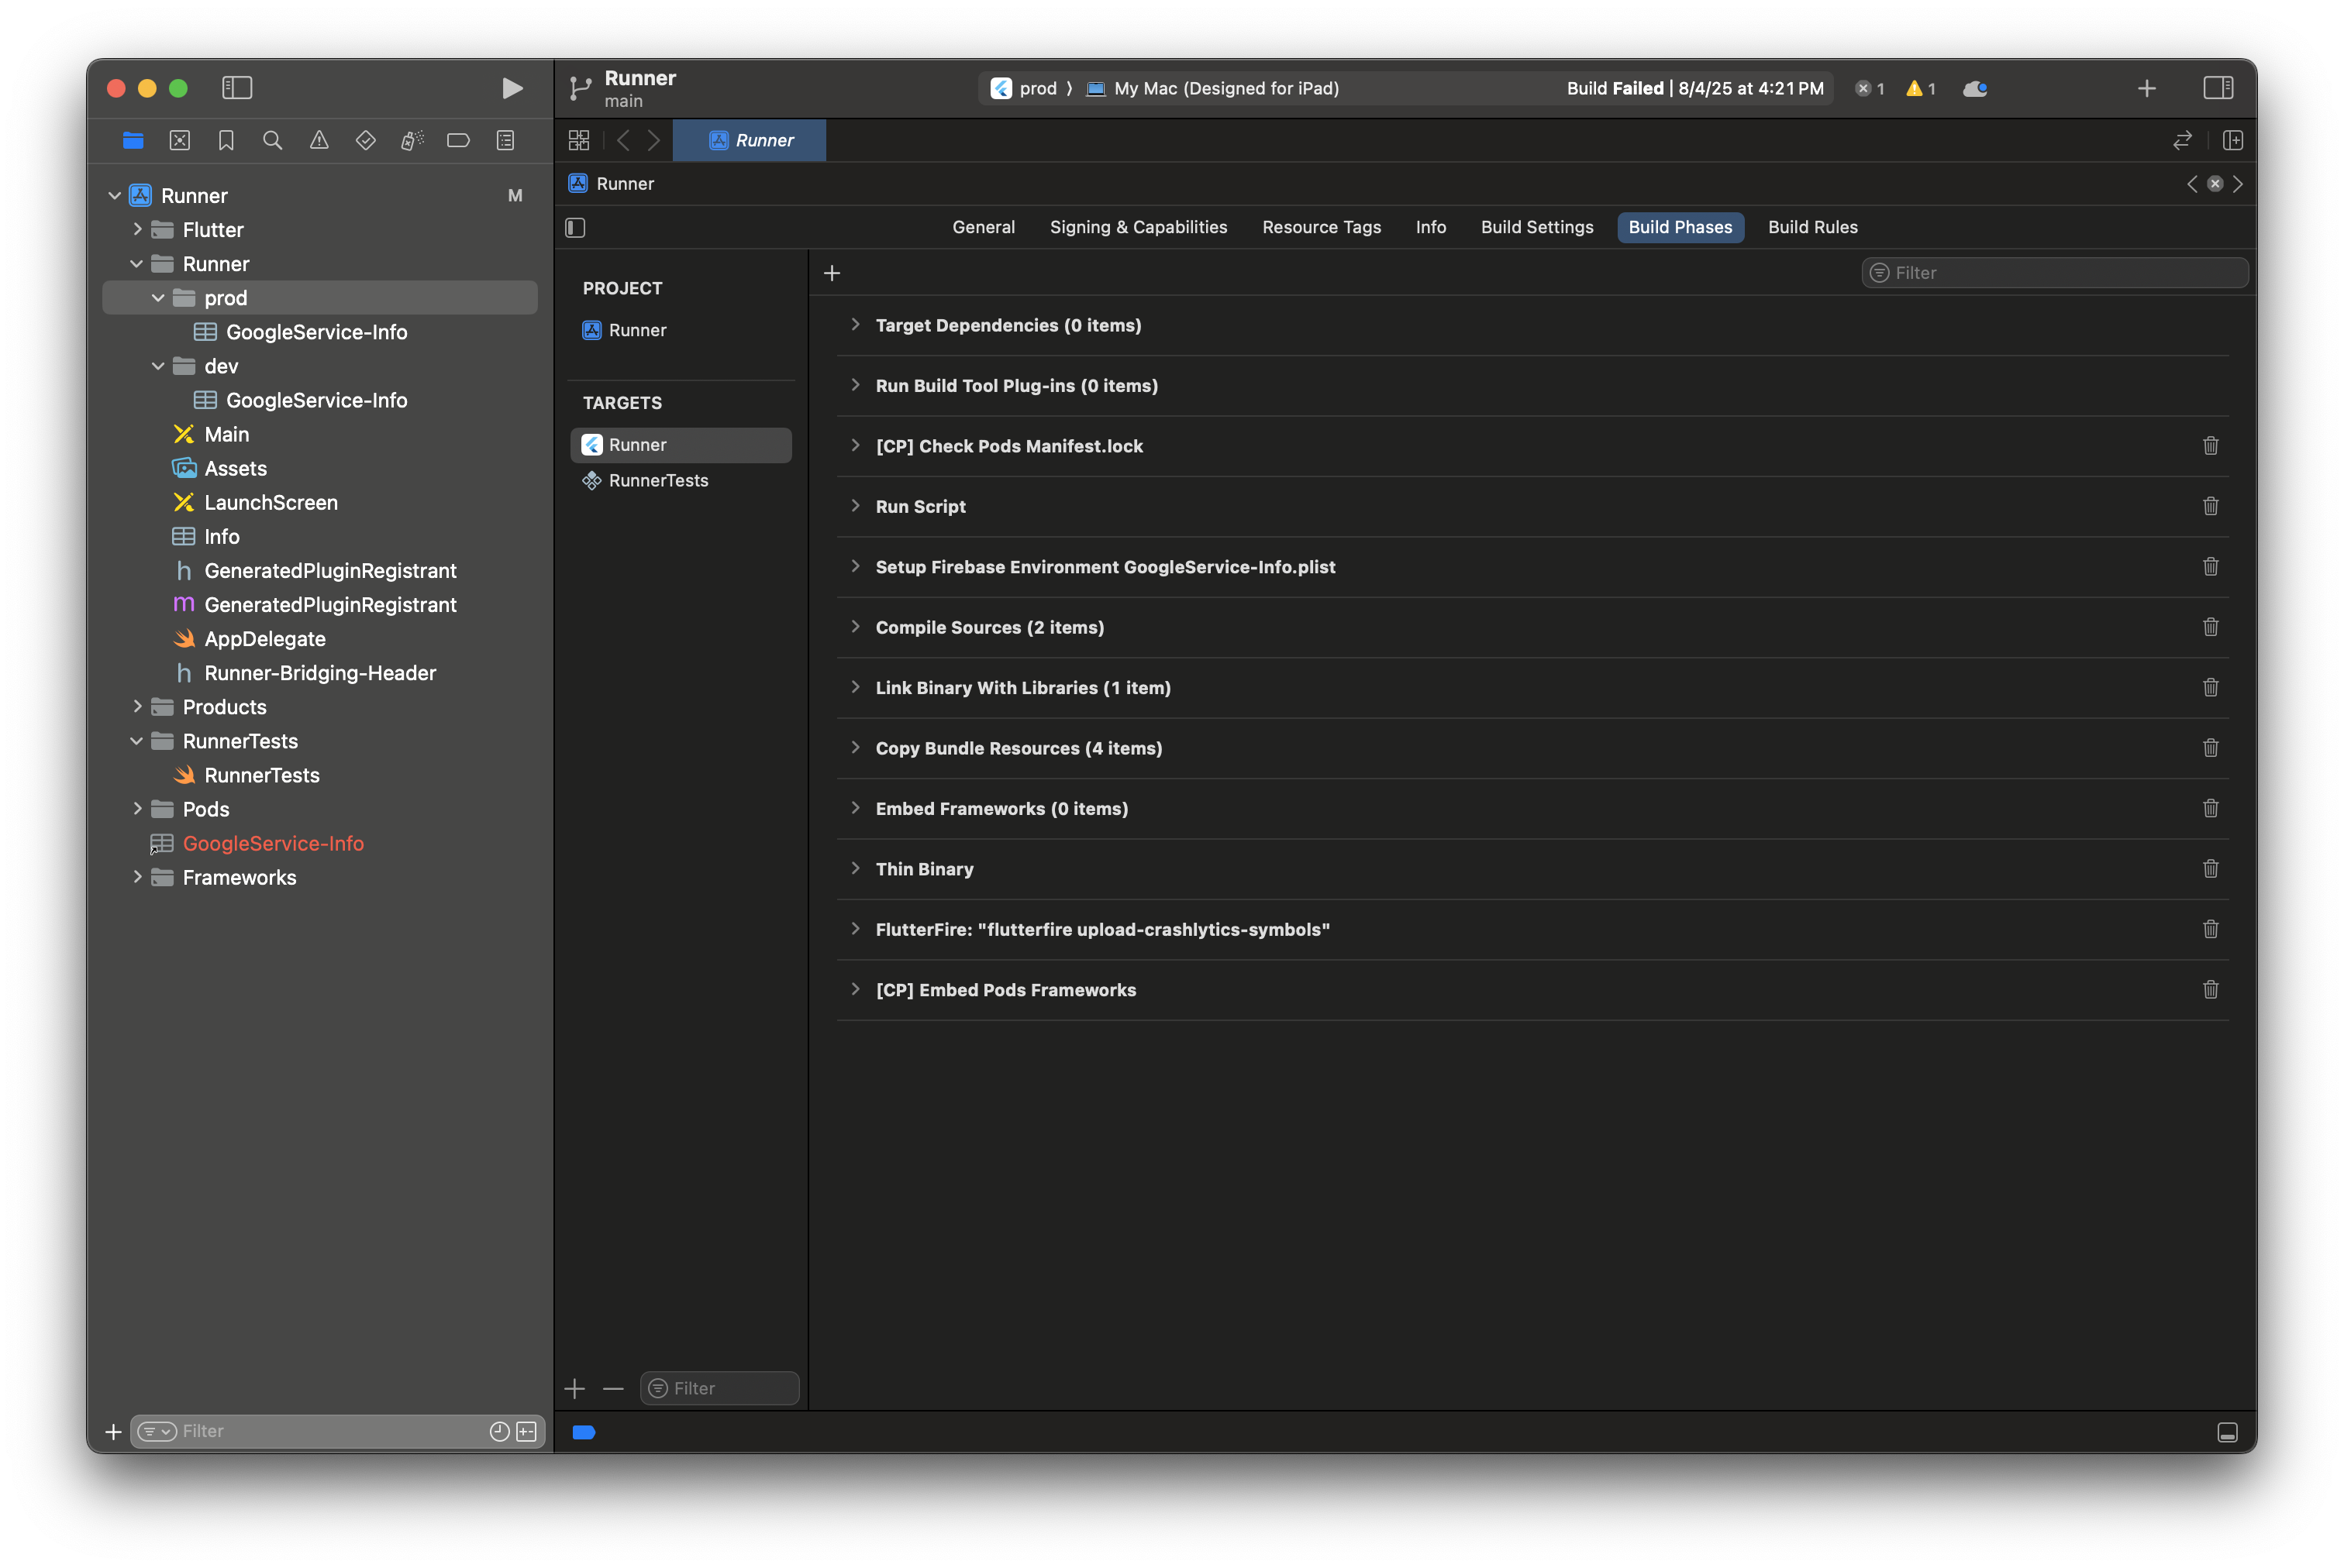The image size is (2344, 1568).
Task: Expand the Pods folder
Action: pos(137,809)
